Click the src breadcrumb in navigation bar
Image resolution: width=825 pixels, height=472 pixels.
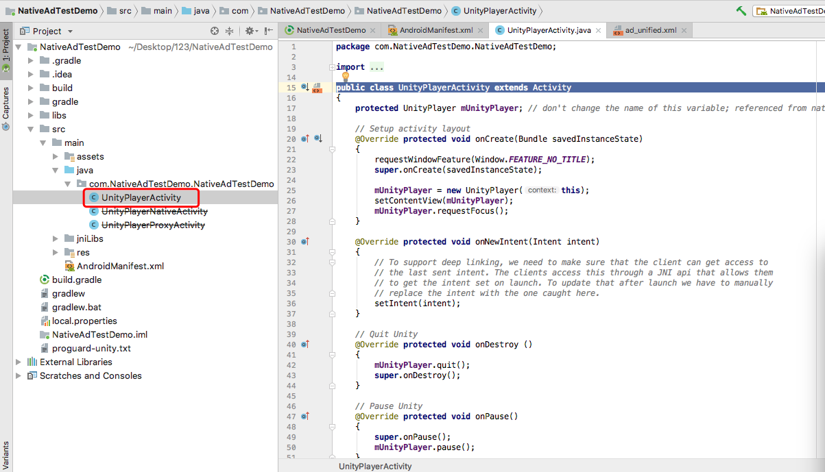point(118,11)
